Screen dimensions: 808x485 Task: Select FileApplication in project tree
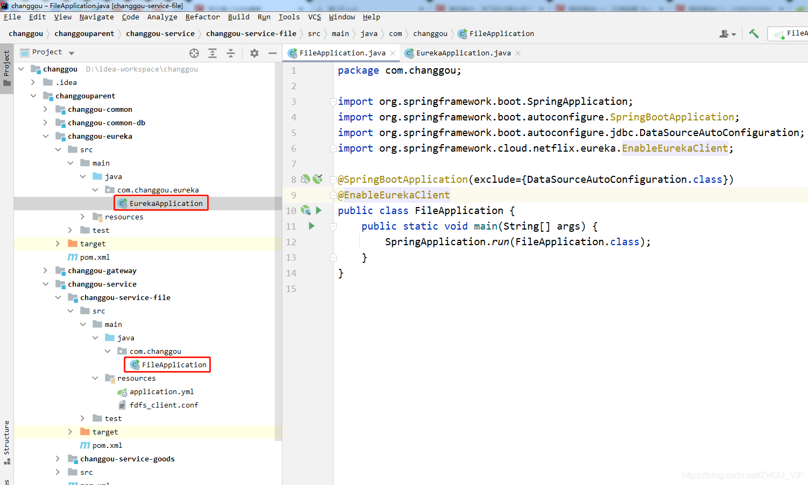[174, 365]
